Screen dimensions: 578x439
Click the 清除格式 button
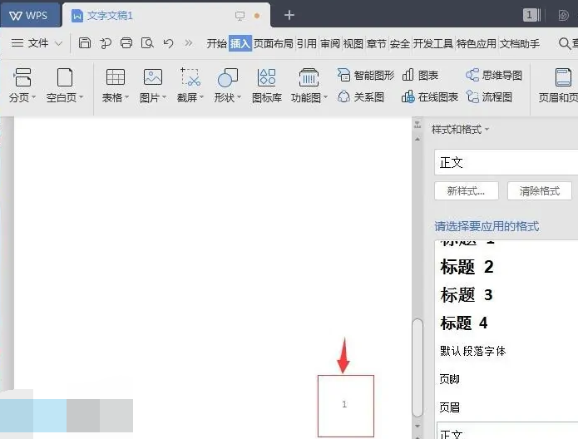point(539,190)
